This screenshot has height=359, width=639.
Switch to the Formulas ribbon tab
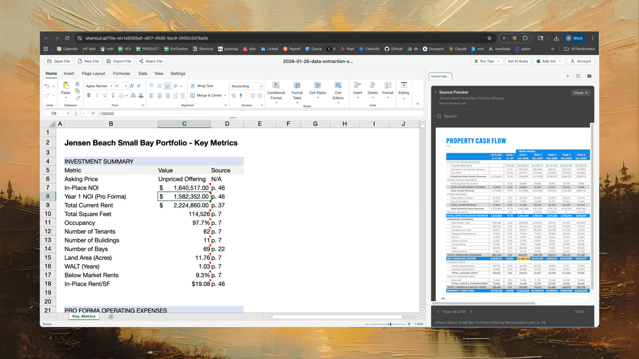point(121,73)
